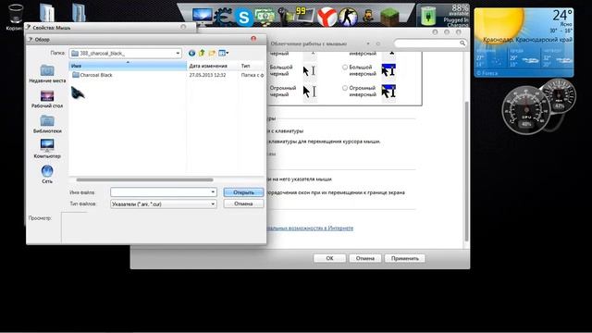Expand the address bar dropdown in Ease of Access
This screenshot has height=333, width=592.
tap(368, 43)
